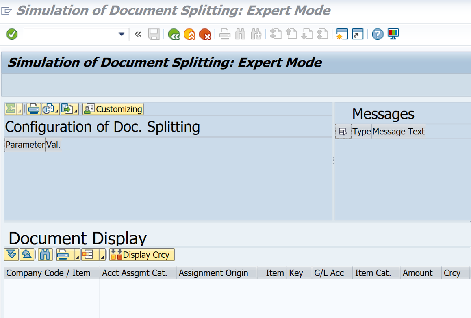The width and height of the screenshot is (471, 318).
Task: Open the dropdown arrow beside the Total sigma icon
Action: tap(20, 109)
